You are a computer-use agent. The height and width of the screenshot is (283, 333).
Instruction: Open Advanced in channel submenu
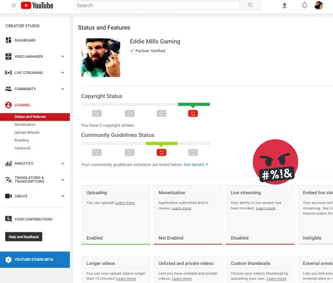click(22, 148)
